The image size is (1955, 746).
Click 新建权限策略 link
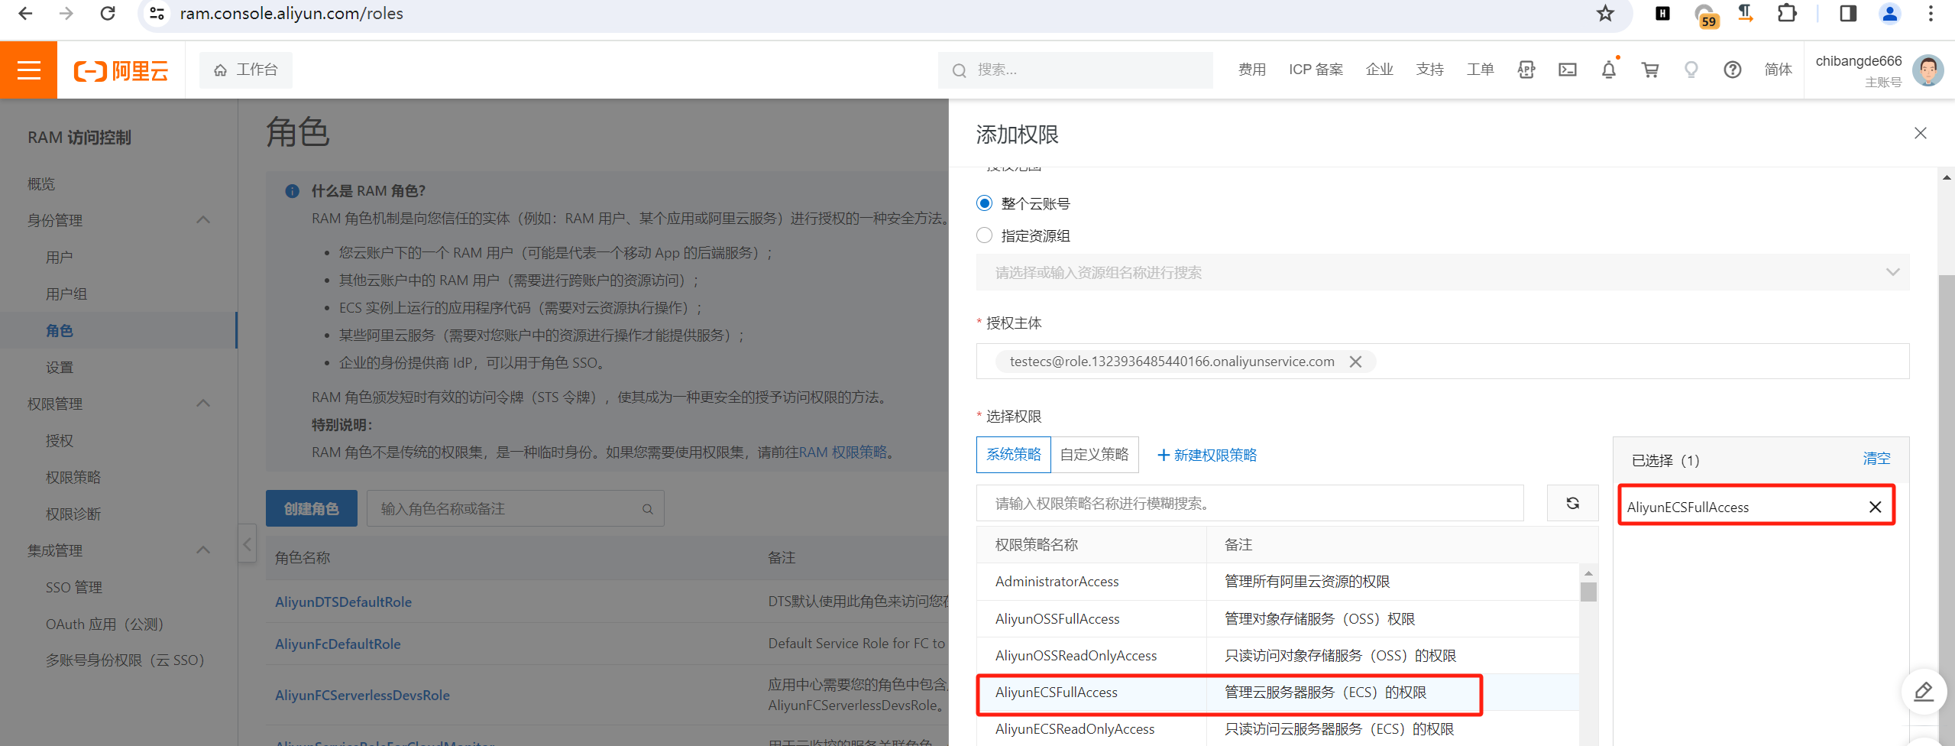point(1207,455)
